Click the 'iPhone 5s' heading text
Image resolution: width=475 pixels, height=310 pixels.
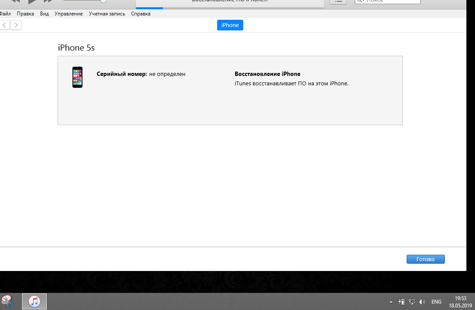77,48
